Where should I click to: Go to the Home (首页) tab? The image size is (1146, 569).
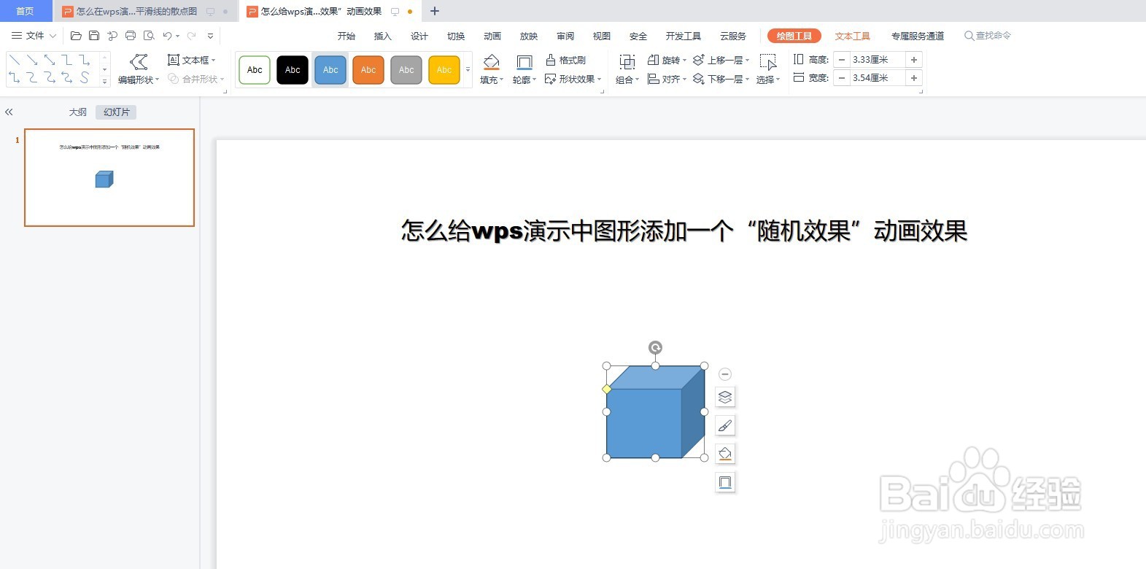pos(26,11)
